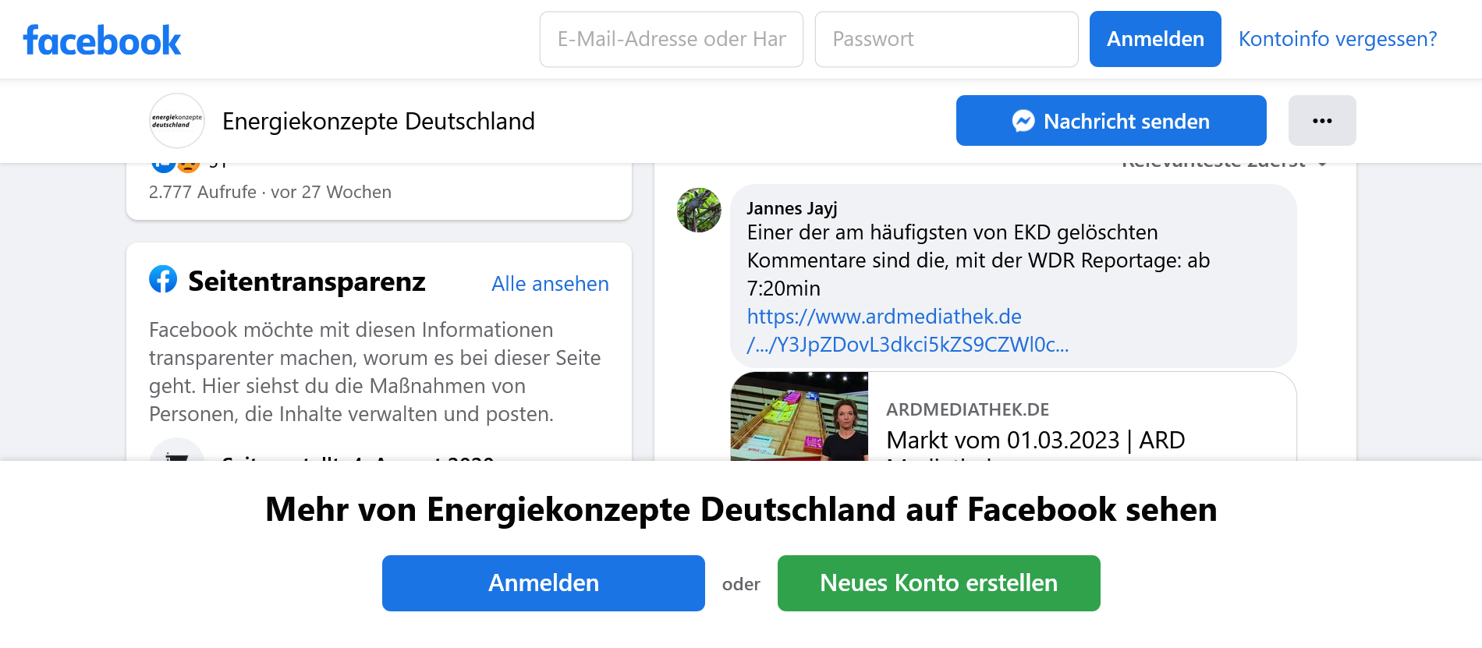1482x648 pixels.
Task: Click the Messenger icon in Nachricht senden
Action: pyautogui.click(x=1023, y=121)
